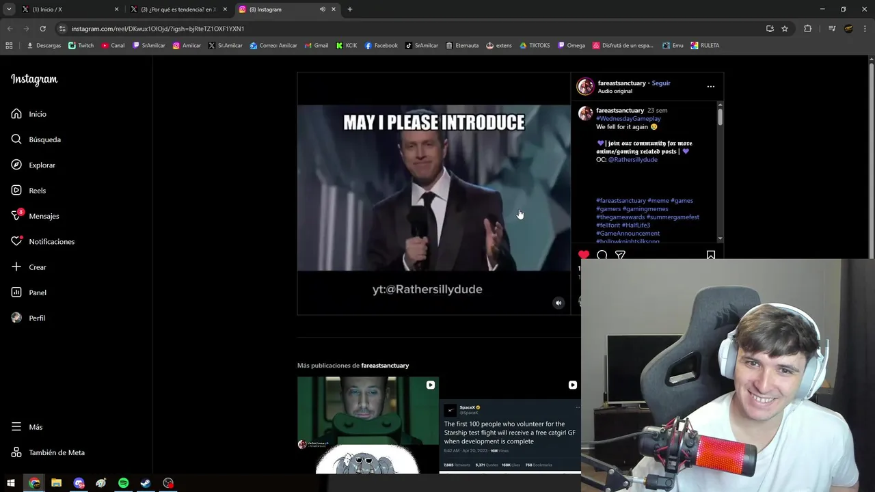
Task: Open the Panel dashboard icon
Action: point(16,292)
